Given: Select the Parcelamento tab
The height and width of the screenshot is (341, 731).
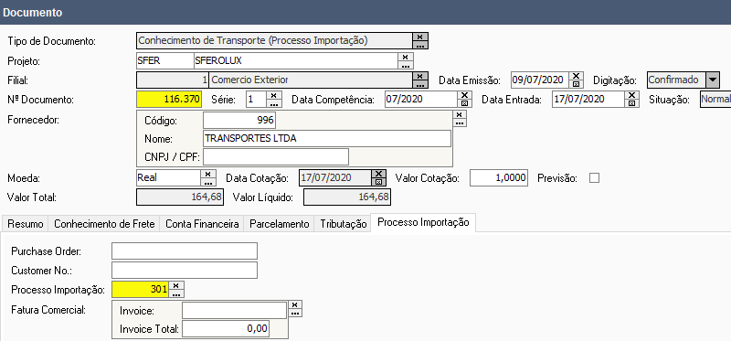Looking at the screenshot, I should click(280, 224).
